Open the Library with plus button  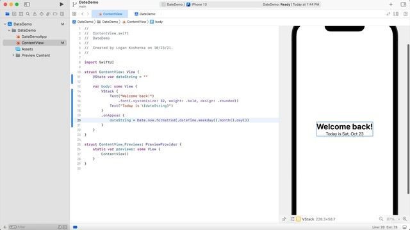point(391,4)
